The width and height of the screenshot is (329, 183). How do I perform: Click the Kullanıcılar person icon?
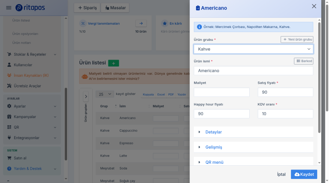[9, 65]
